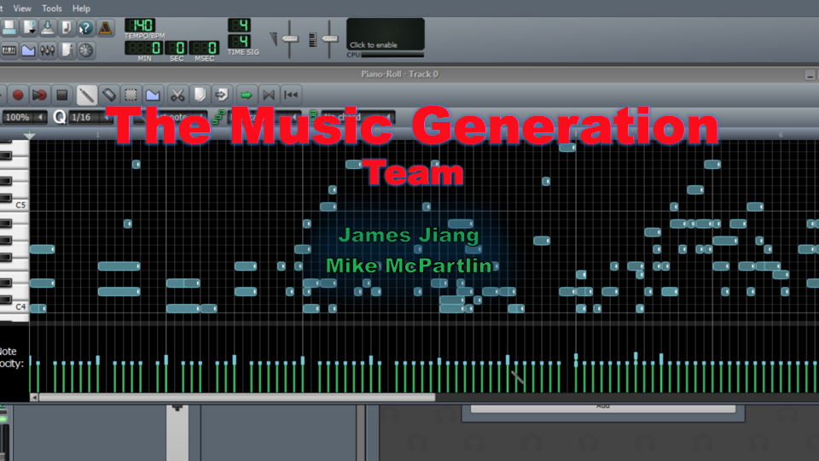Click the time signature denominator 4
Image resolution: width=819 pixels, height=461 pixels.
tap(239, 41)
